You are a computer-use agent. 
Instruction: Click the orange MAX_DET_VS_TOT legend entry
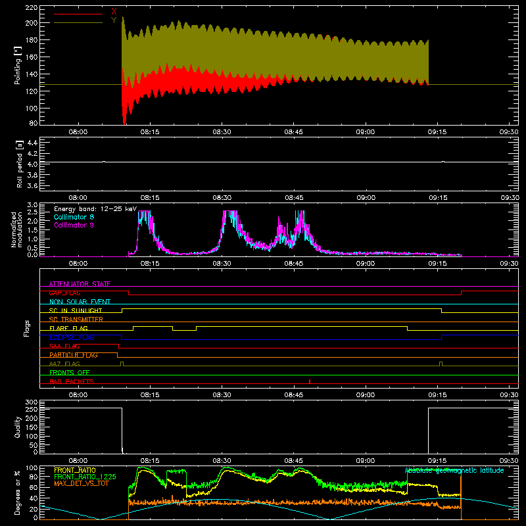(x=82, y=483)
